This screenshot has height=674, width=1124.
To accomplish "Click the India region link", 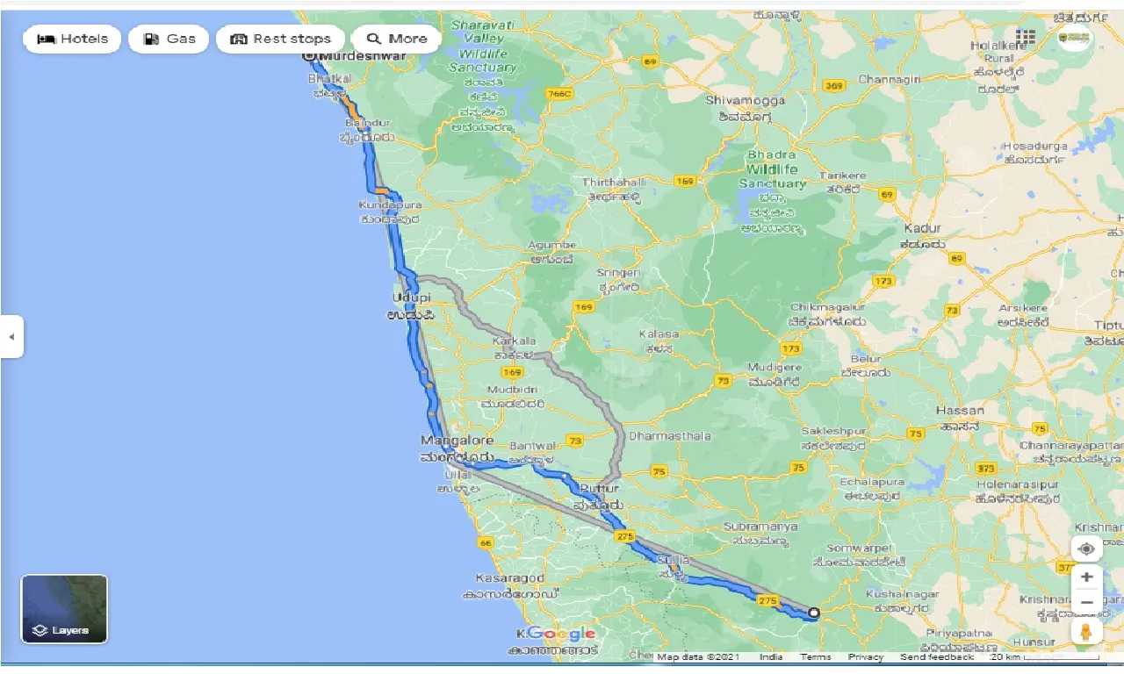I will 771,656.
